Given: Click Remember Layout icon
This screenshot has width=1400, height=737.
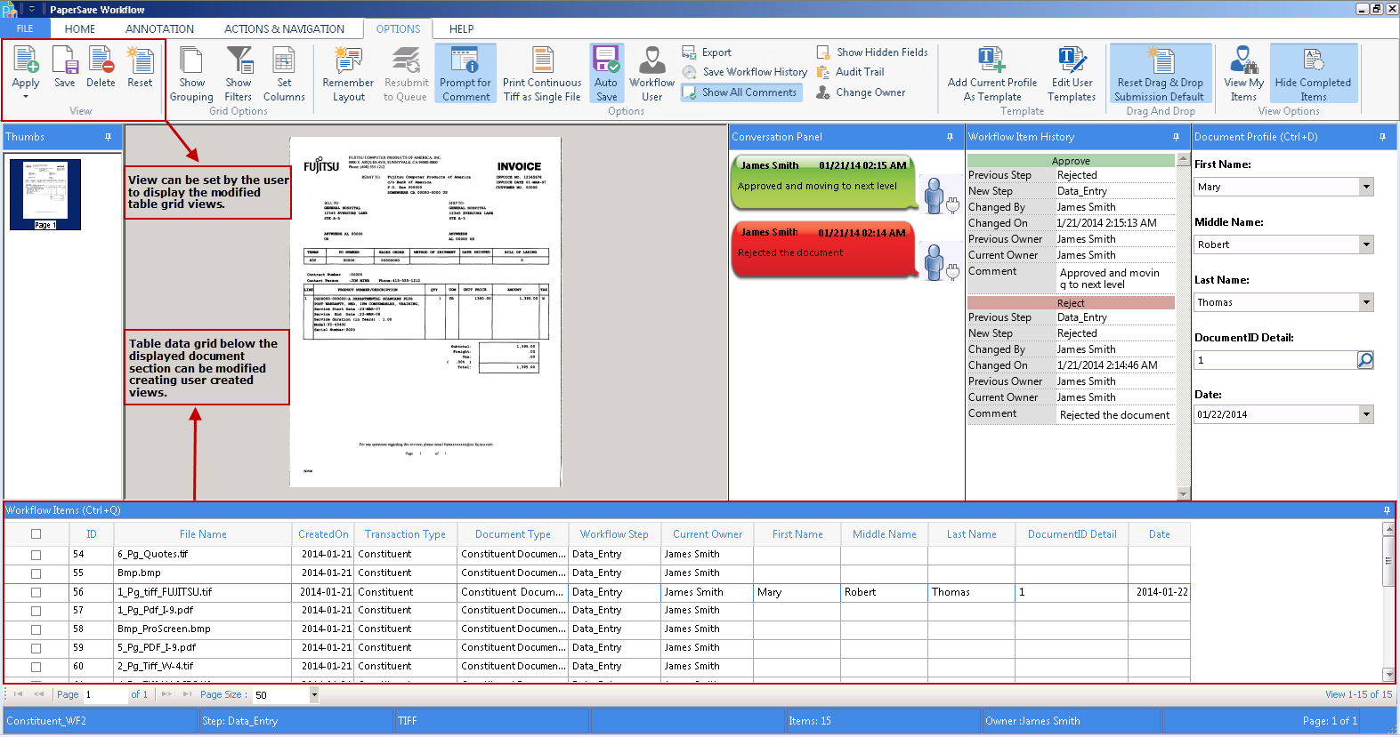Looking at the screenshot, I should pyautogui.click(x=348, y=74).
